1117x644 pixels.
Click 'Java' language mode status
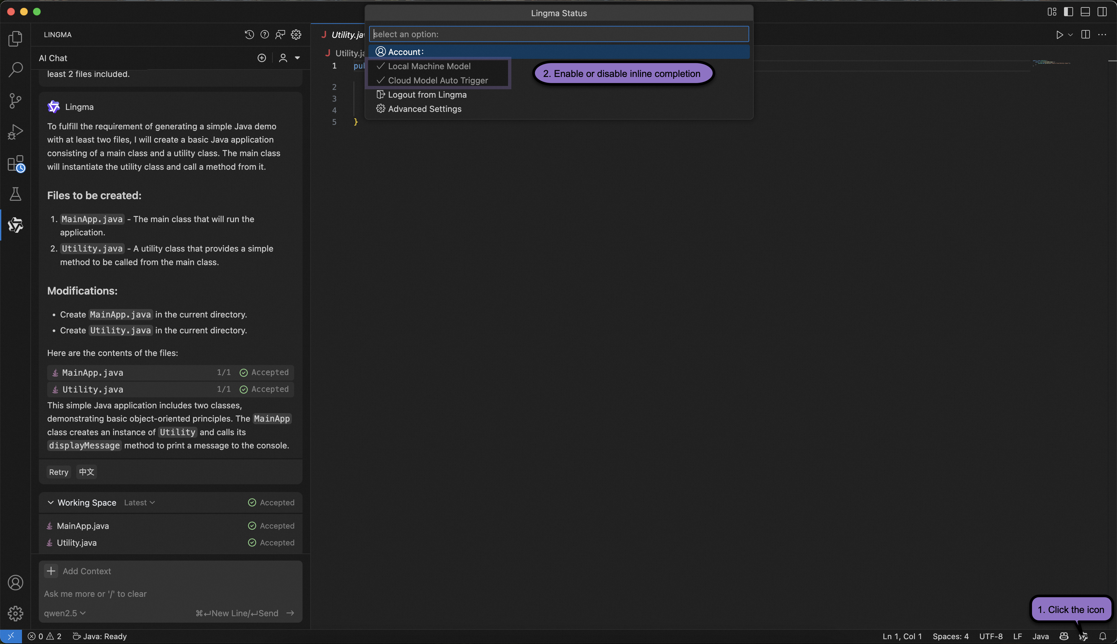pos(1040,637)
